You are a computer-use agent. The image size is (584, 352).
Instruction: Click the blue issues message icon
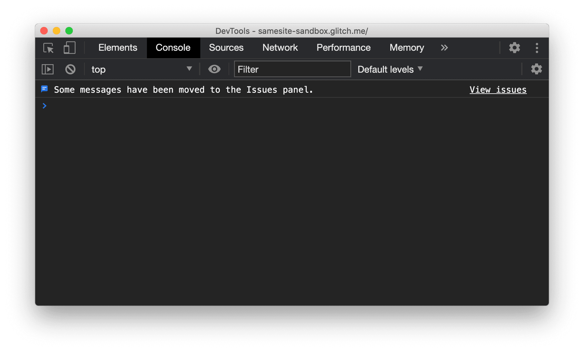pos(44,89)
